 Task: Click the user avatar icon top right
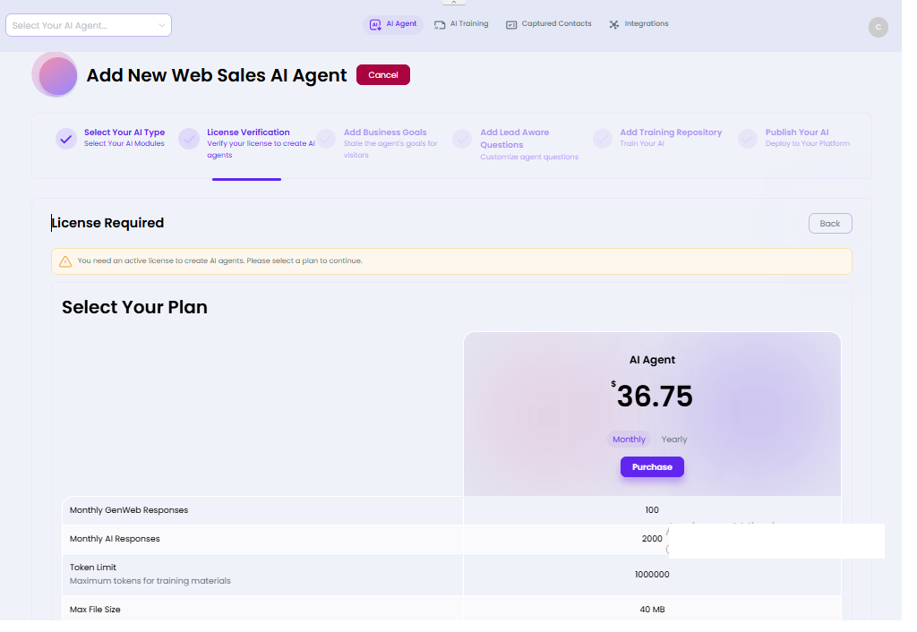click(x=878, y=27)
